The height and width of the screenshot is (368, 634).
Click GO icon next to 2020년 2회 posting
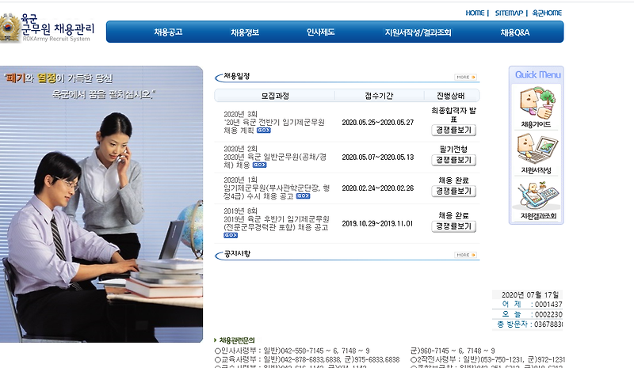pyautogui.click(x=259, y=165)
